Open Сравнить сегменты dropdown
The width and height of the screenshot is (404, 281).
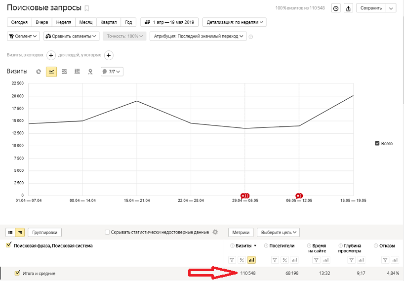point(71,36)
